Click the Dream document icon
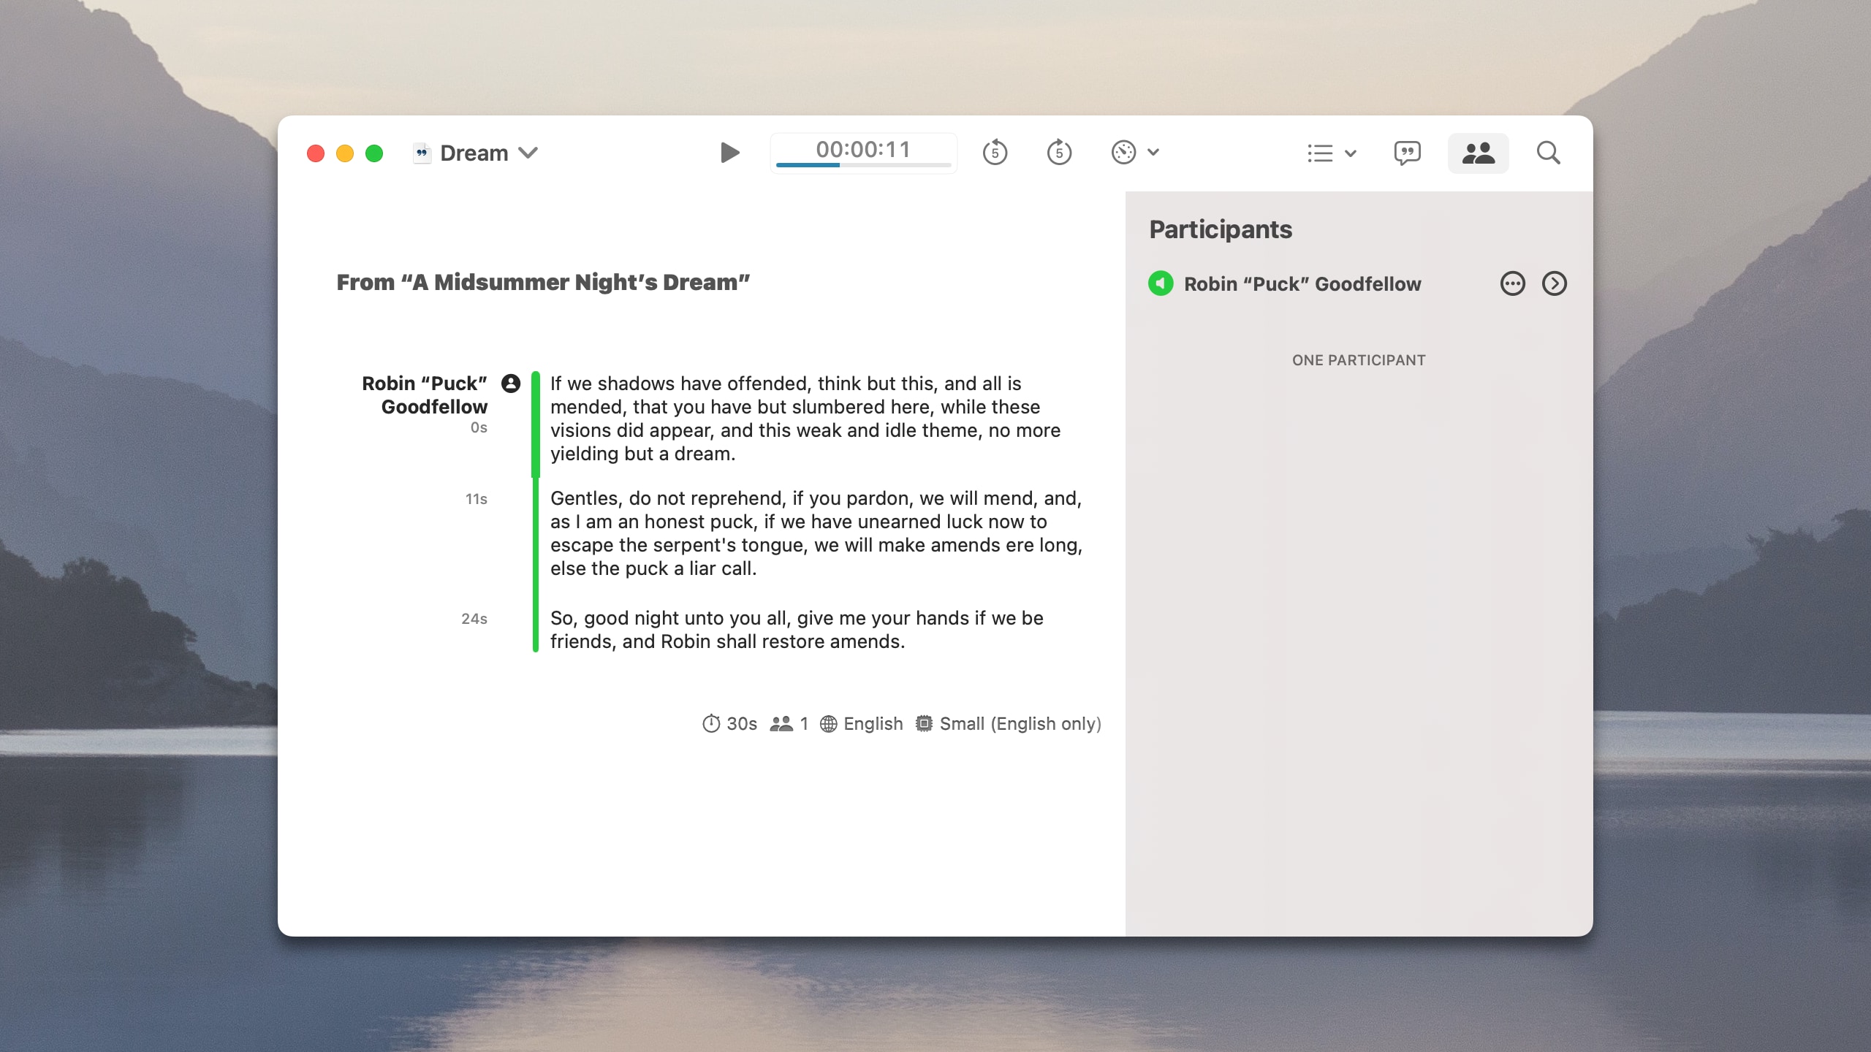This screenshot has height=1052, width=1871. tap(422, 153)
